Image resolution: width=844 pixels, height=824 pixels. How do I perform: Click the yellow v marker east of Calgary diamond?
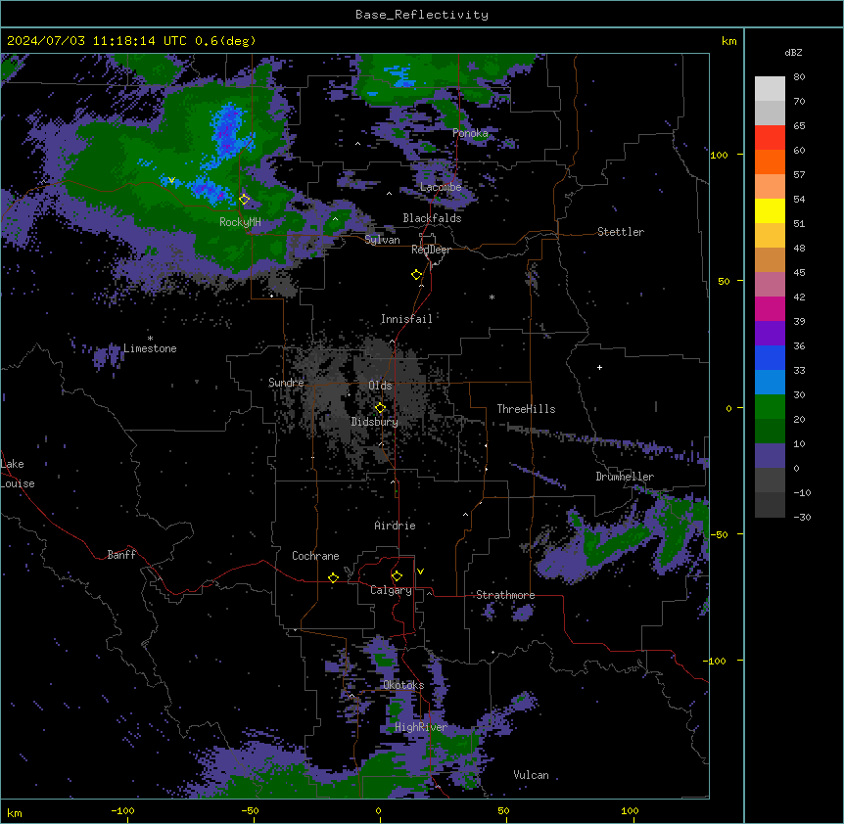coord(420,572)
